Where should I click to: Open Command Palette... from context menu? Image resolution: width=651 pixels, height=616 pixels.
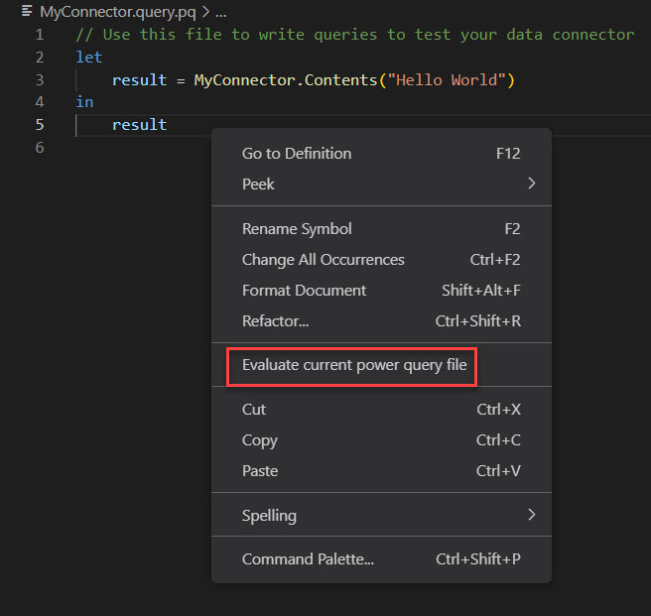(x=381, y=559)
